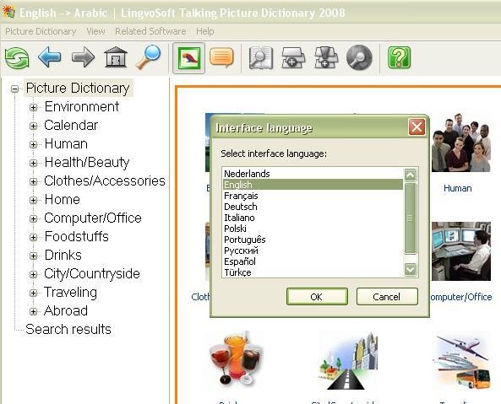Select the Environment tree item label
The image size is (501, 404).
pyautogui.click(x=82, y=107)
